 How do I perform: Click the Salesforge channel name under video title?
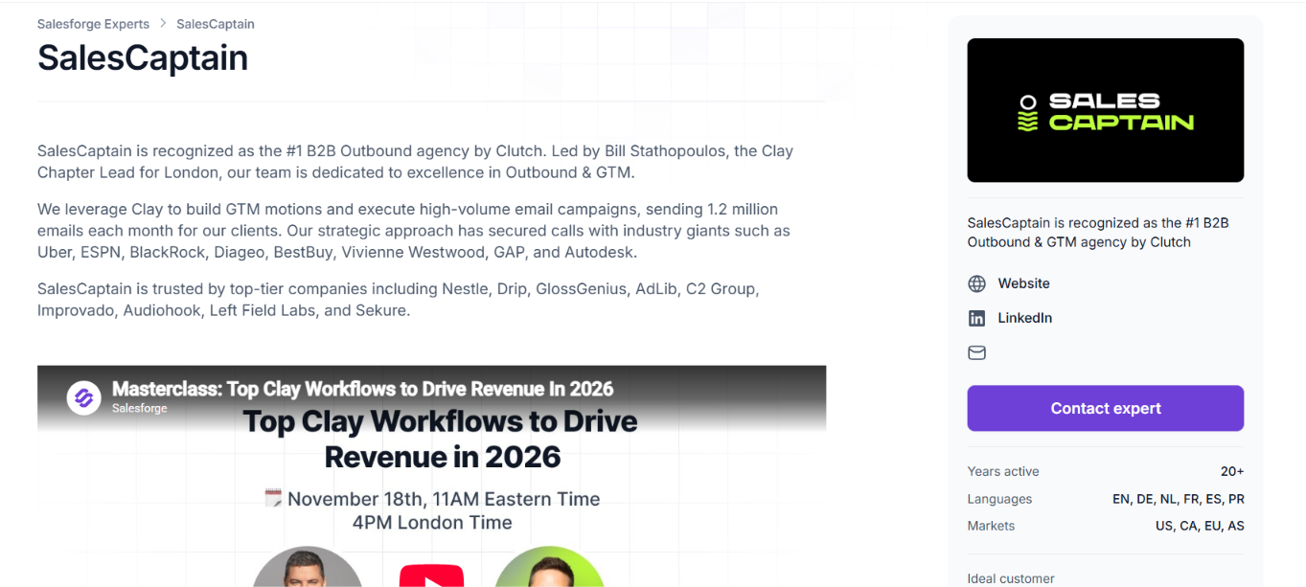[140, 408]
